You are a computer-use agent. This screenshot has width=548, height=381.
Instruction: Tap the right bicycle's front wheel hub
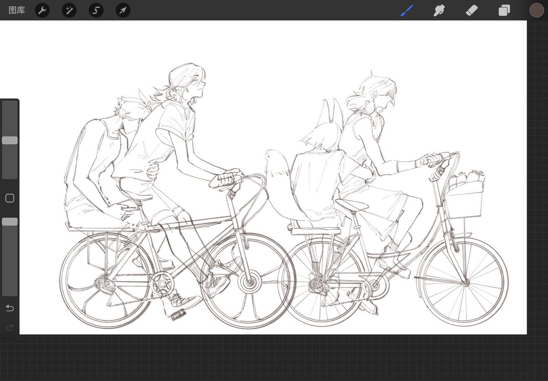[465, 283]
